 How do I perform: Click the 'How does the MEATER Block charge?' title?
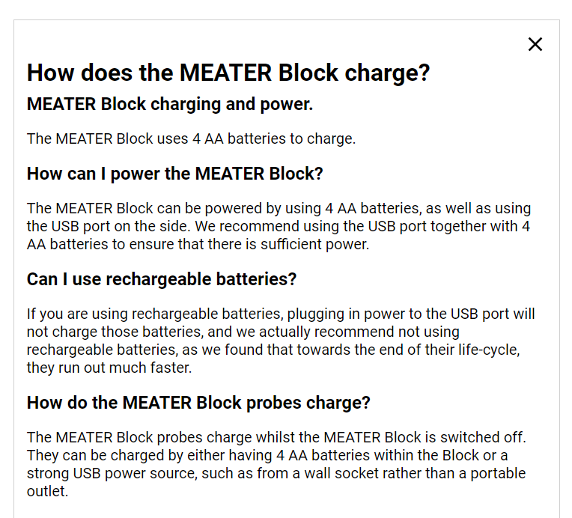tap(228, 73)
